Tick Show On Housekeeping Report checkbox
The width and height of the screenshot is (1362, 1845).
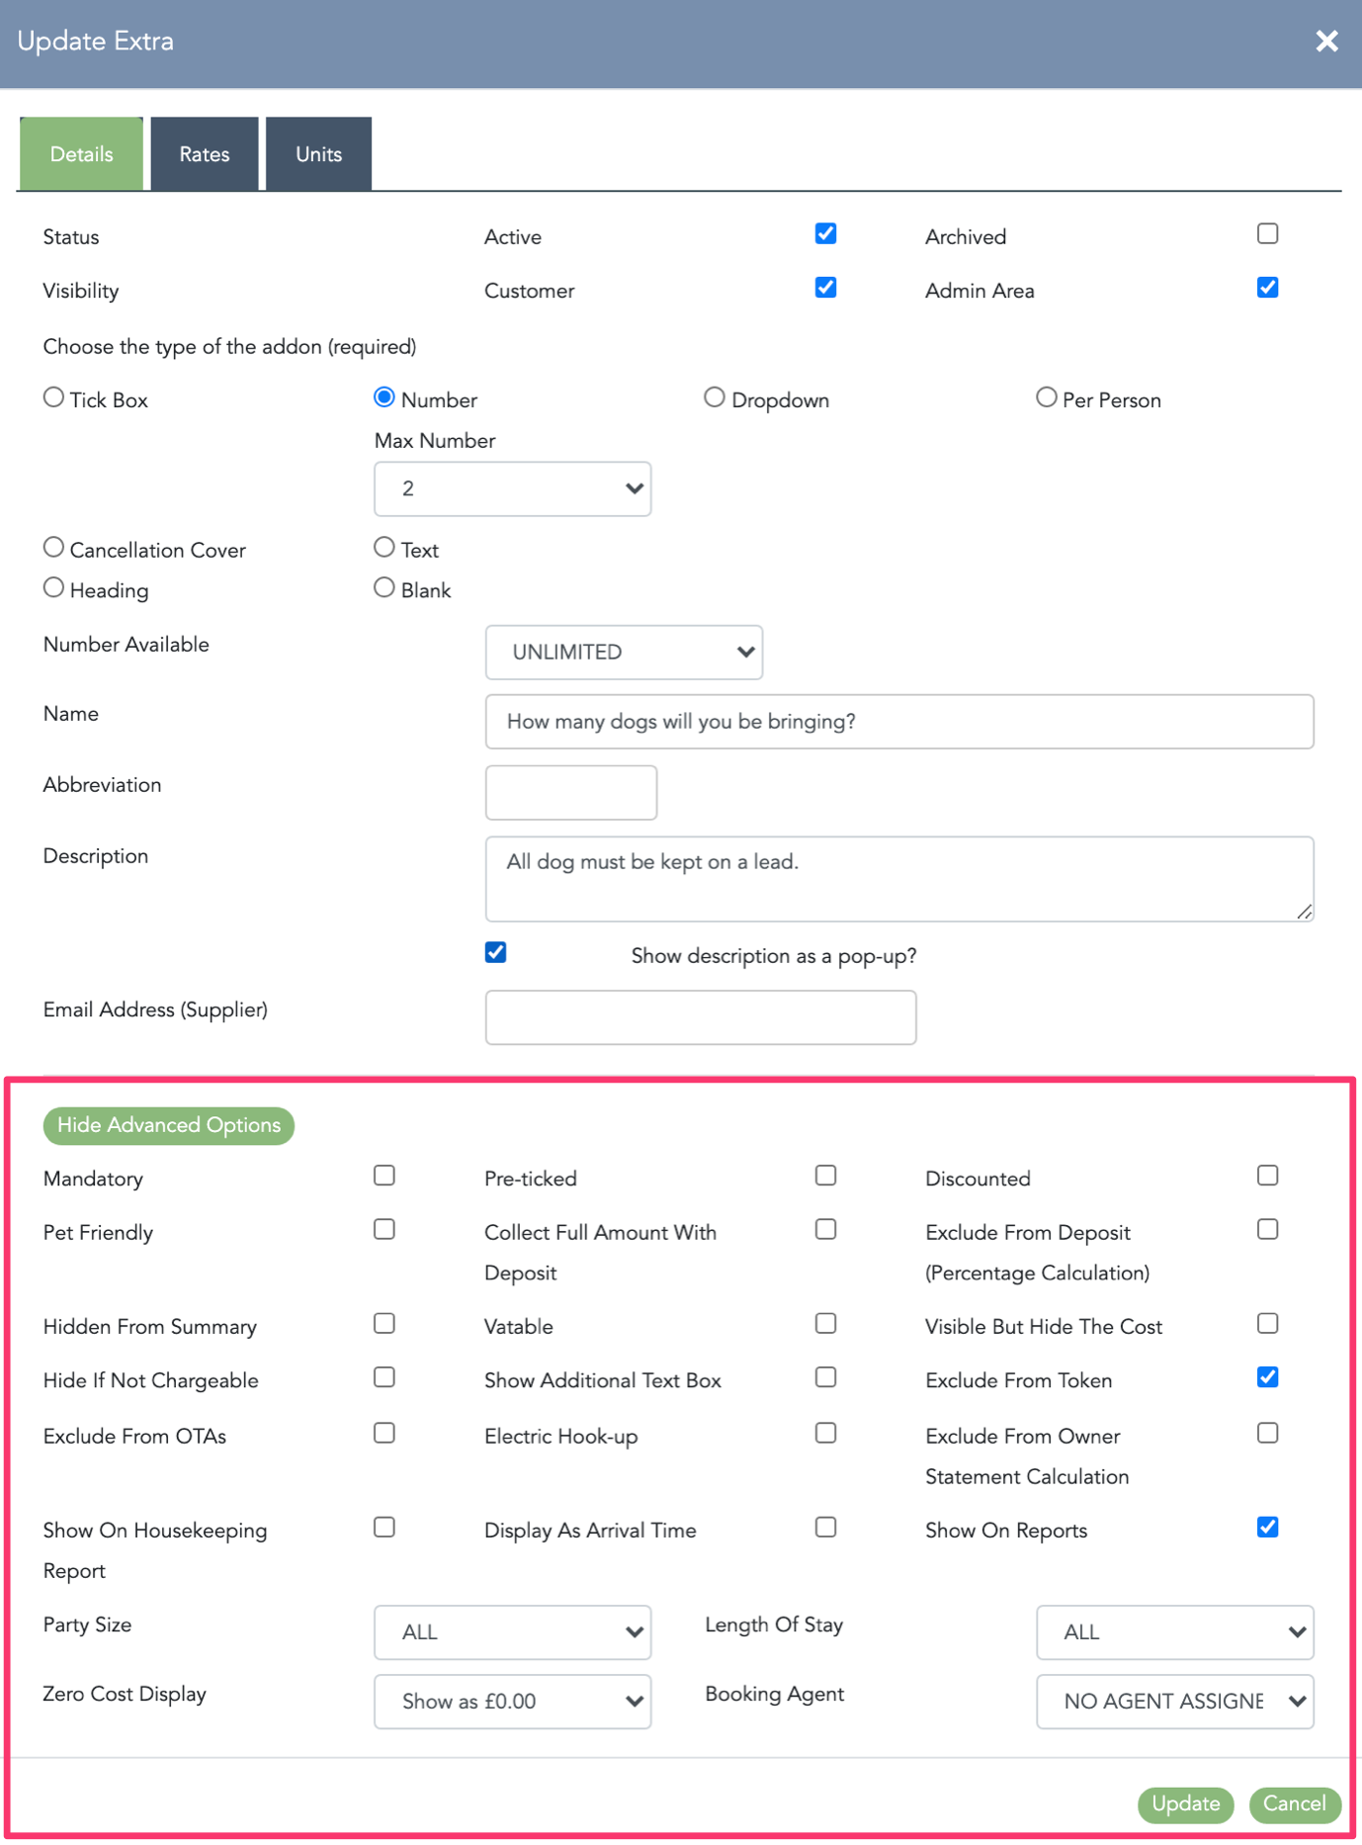click(384, 1528)
